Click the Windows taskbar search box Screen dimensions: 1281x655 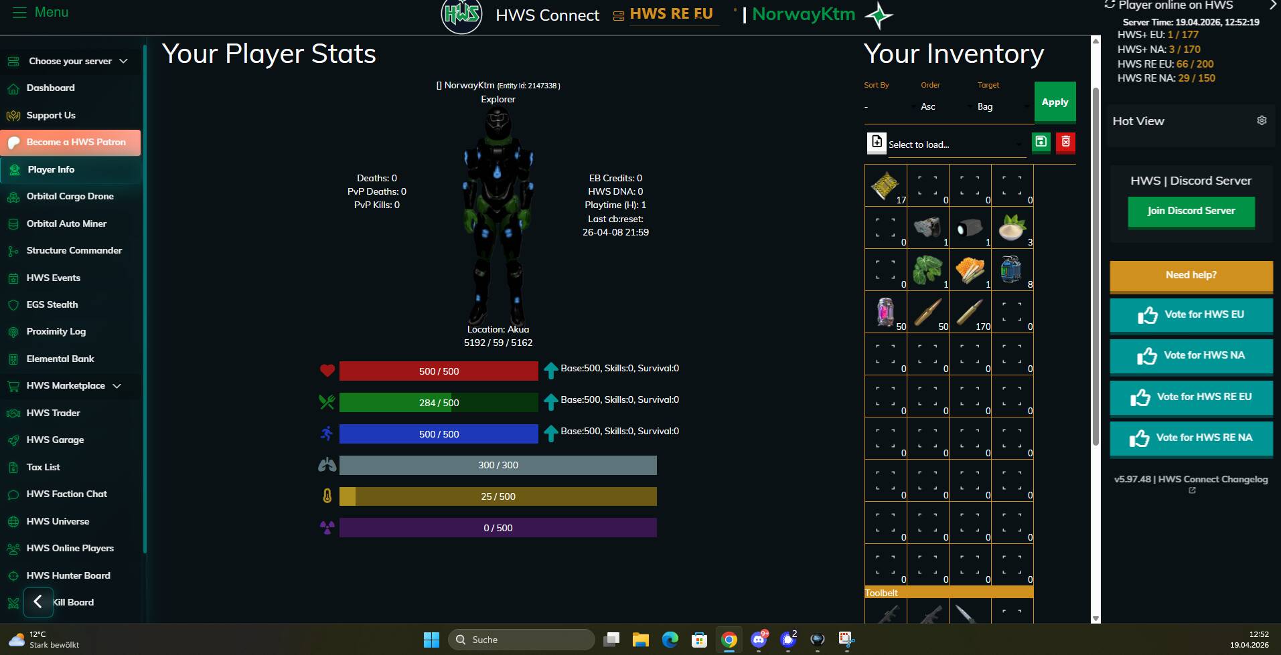[x=521, y=640]
